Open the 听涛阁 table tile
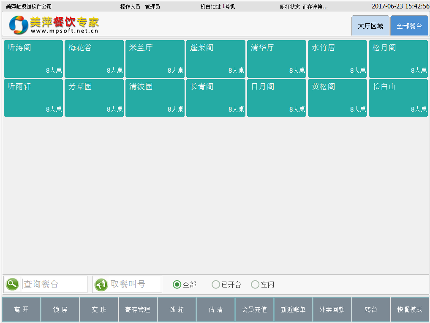The image size is (430, 323). click(x=33, y=59)
